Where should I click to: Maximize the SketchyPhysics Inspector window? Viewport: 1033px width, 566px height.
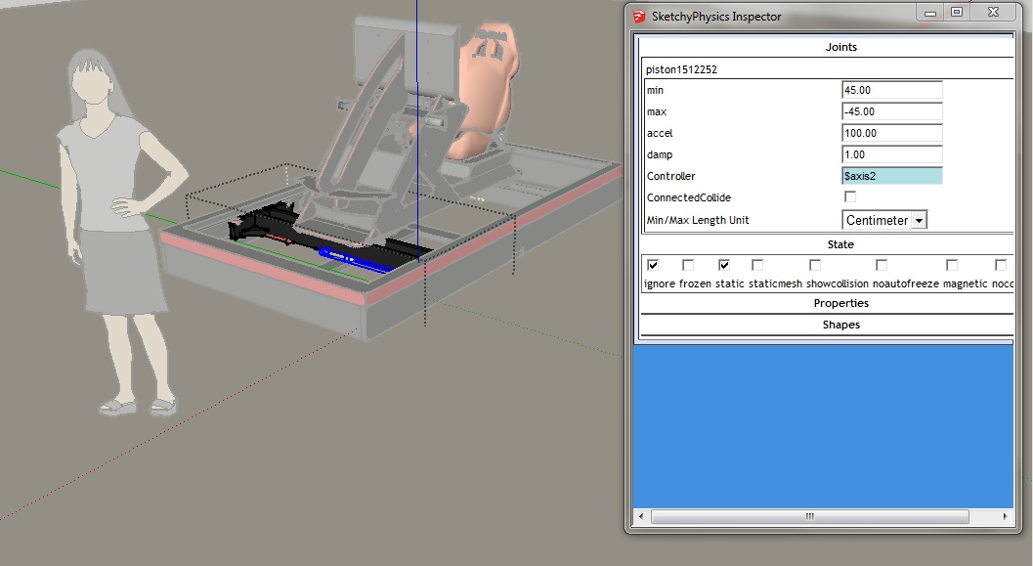pyautogui.click(x=957, y=13)
